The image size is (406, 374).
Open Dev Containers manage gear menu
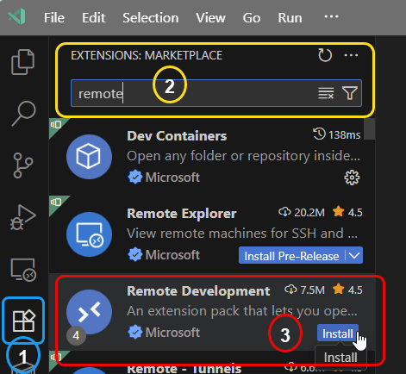click(x=352, y=178)
